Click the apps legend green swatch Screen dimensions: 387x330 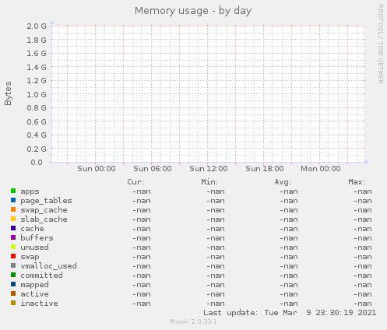(x=13, y=191)
